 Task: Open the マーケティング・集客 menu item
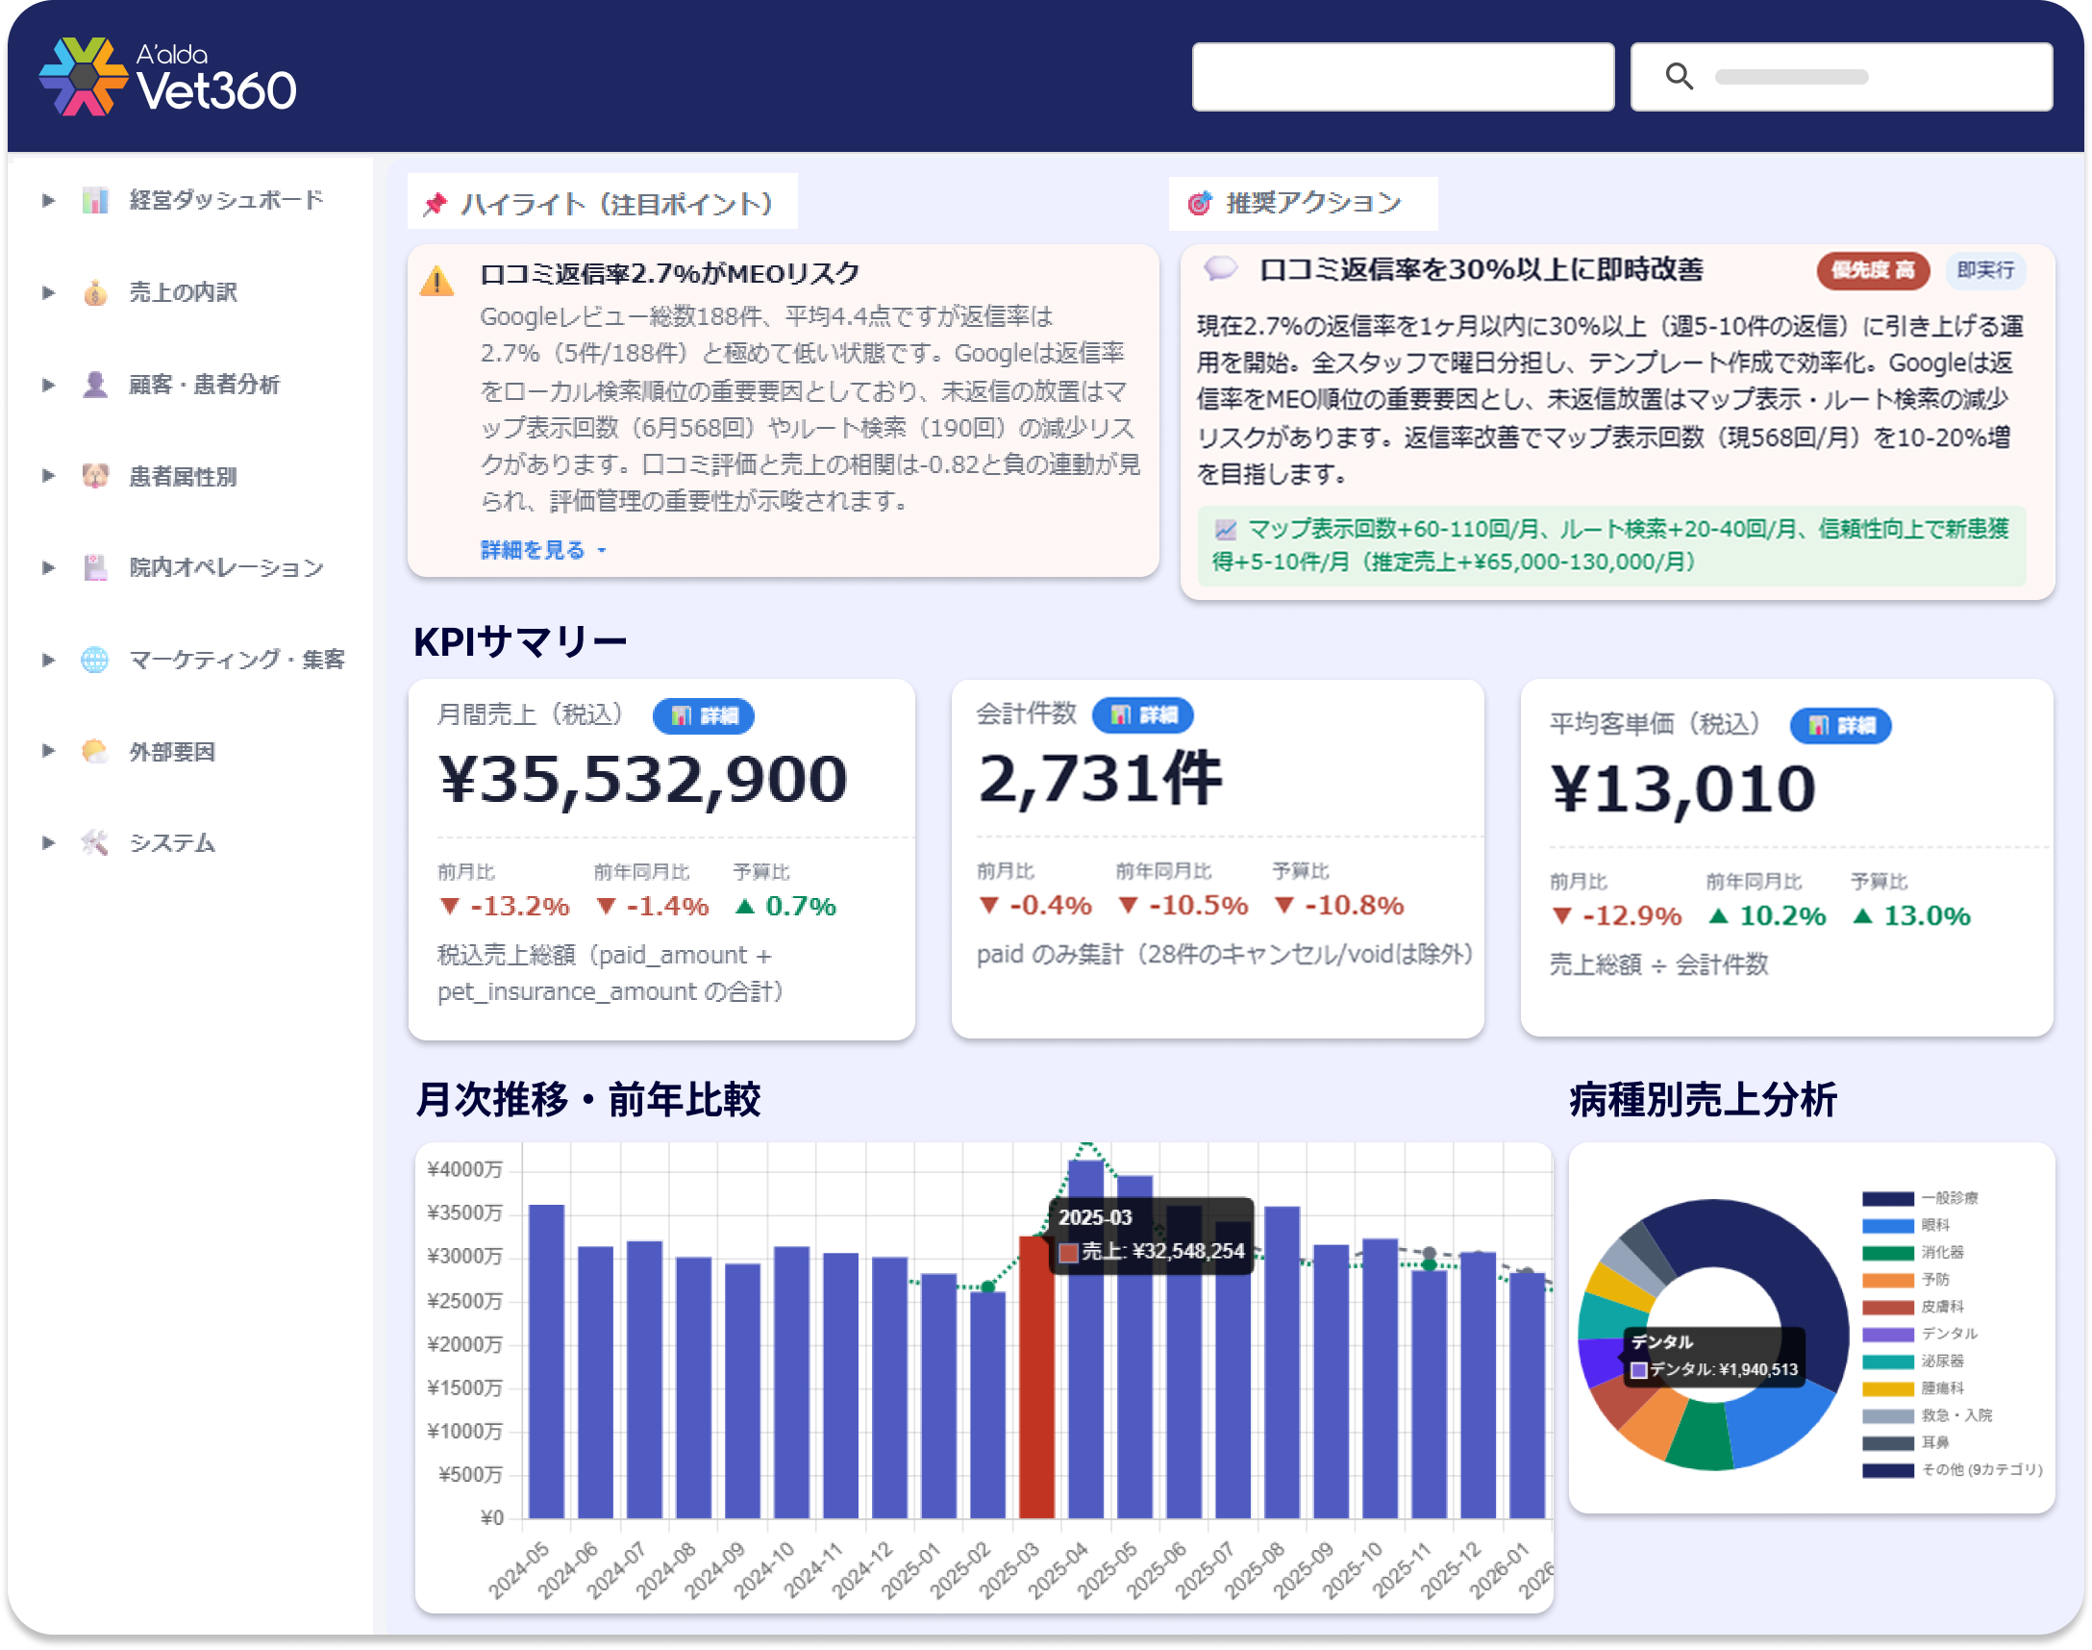pos(237,660)
